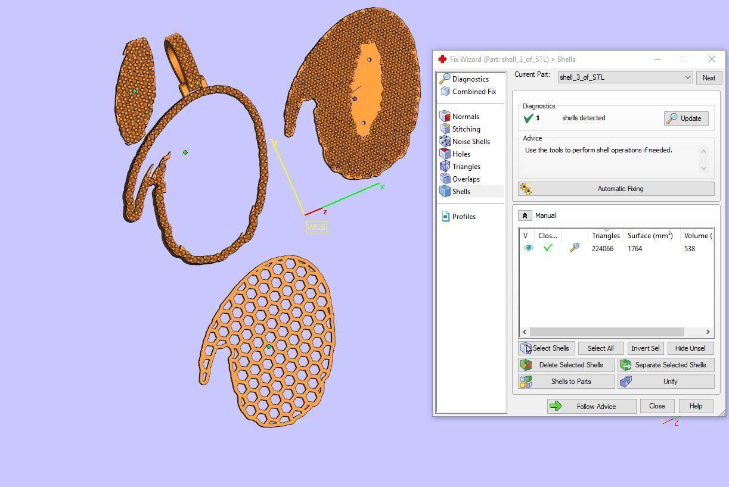This screenshot has height=487, width=729.
Task: Run Automatic Fixing
Action: pyautogui.click(x=616, y=189)
